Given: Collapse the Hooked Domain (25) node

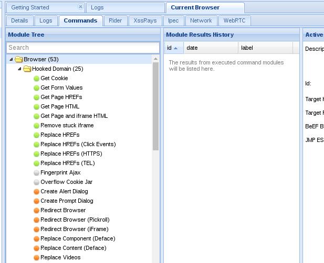Looking at the screenshot, I should (20, 69).
